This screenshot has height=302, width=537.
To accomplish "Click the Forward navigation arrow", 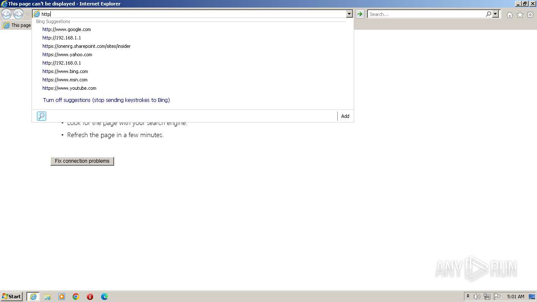I will point(18,14).
